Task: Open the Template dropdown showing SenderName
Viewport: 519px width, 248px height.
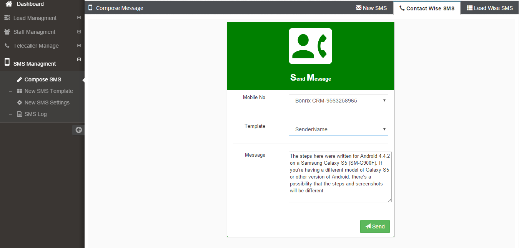Action: (x=338, y=129)
